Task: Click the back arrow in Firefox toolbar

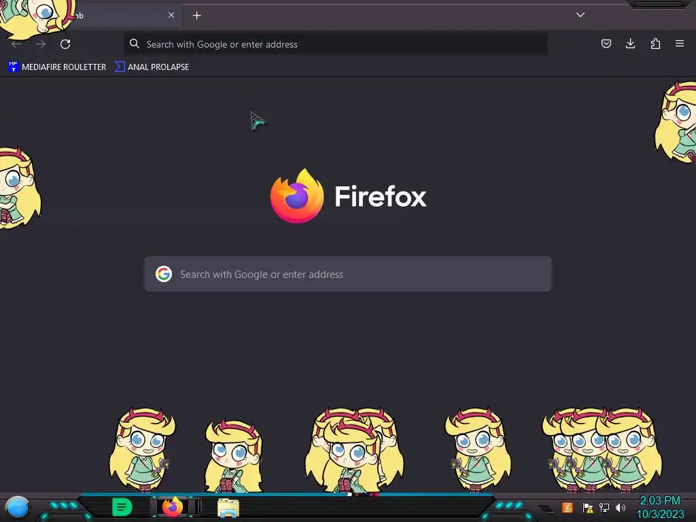Action: pyautogui.click(x=16, y=44)
